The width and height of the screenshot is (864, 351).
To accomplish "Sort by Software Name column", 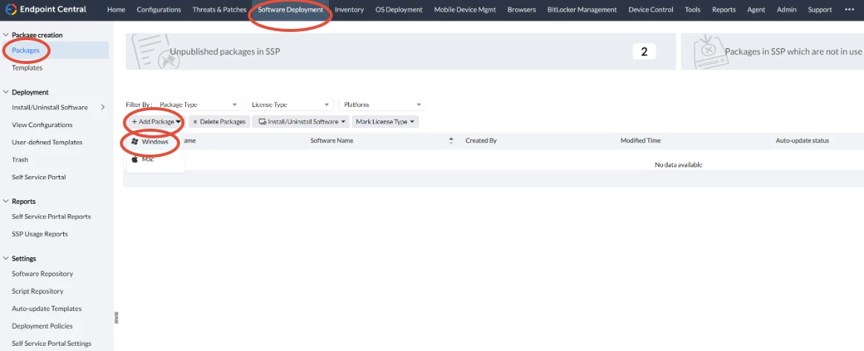I will 332,141.
